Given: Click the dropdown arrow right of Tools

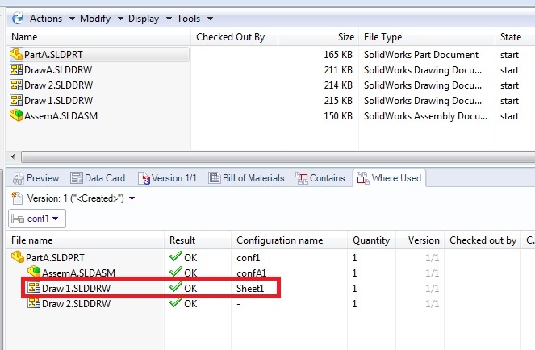Looking at the screenshot, I should 210,19.
